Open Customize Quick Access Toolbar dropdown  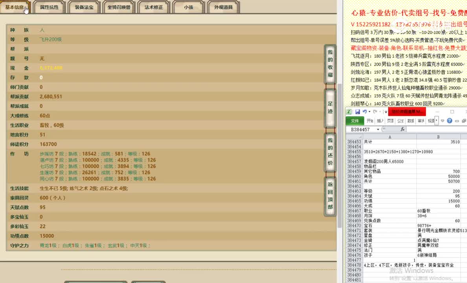point(386,112)
